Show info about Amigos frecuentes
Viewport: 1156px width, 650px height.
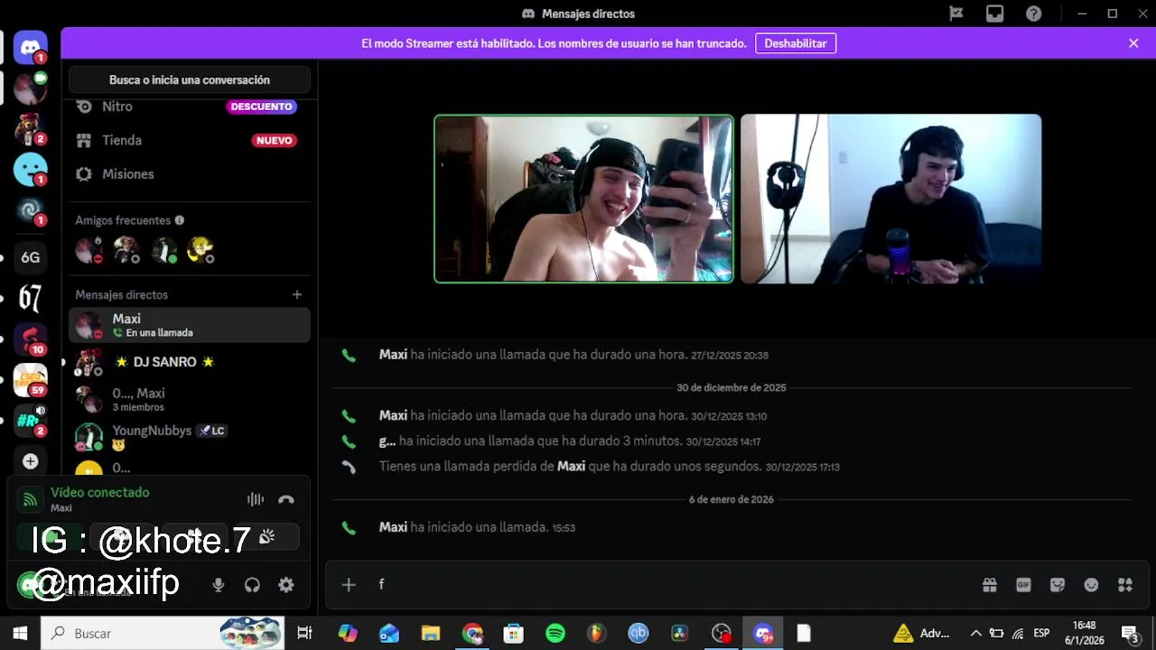tap(179, 220)
